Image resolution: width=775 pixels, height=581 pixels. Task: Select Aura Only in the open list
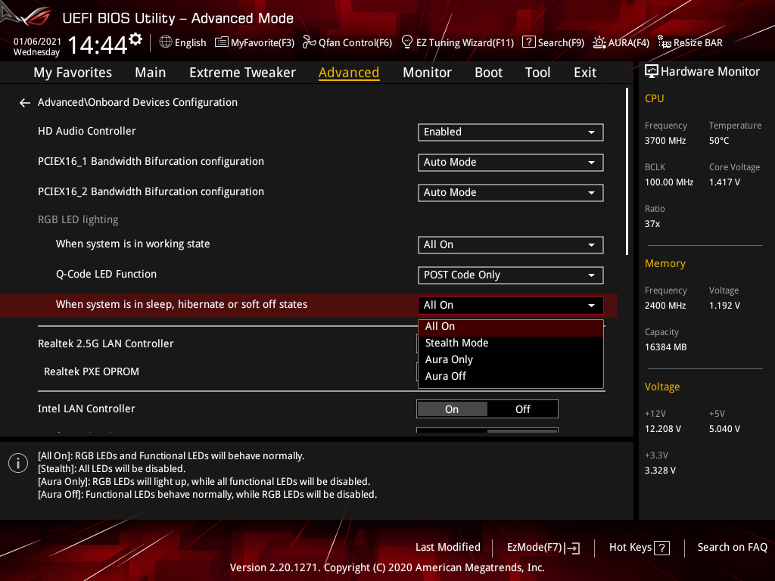click(511, 359)
